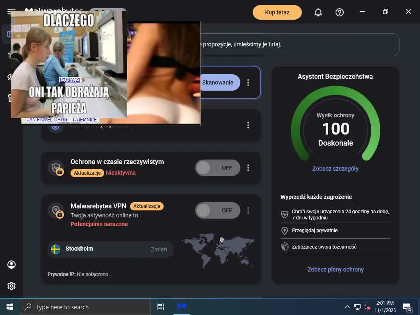Click the locked VPN location icon
Screen dimensions: 420x315
click(x=56, y=210)
